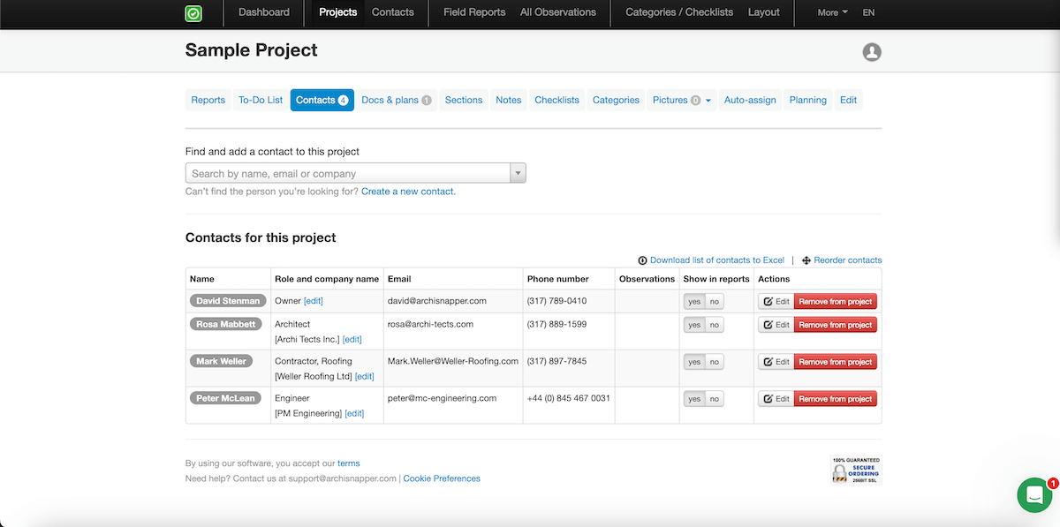Follow the Create a new contact link

pyautogui.click(x=408, y=192)
